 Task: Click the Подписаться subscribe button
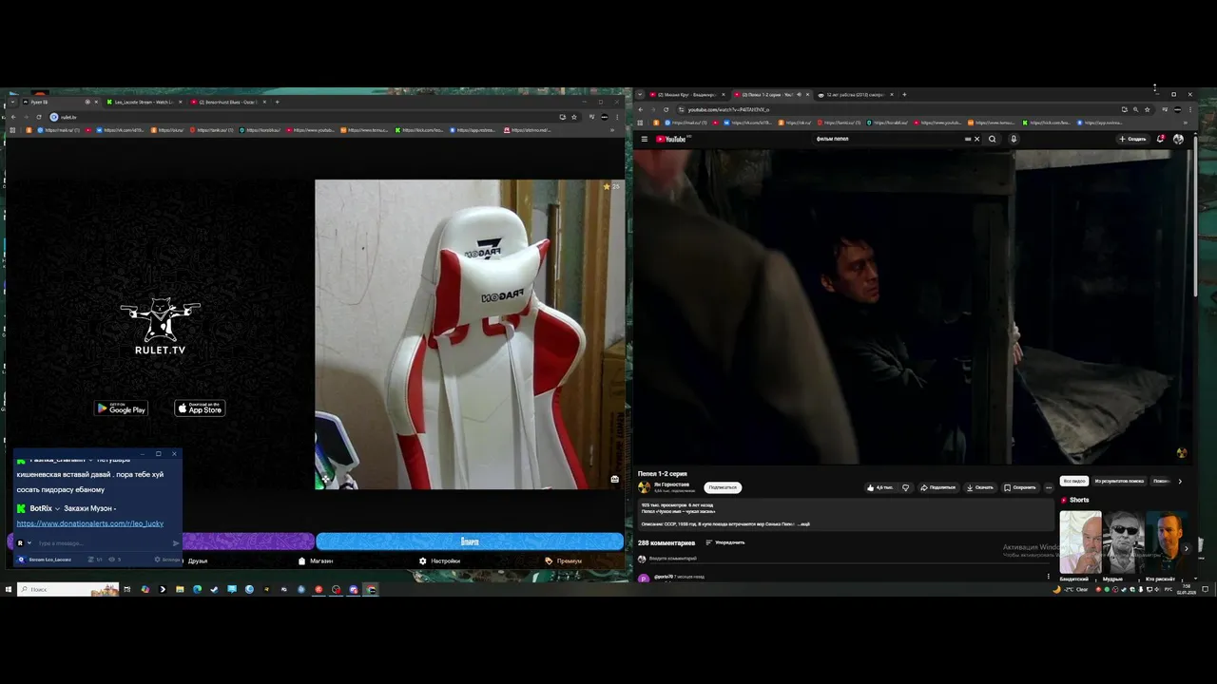click(x=723, y=487)
